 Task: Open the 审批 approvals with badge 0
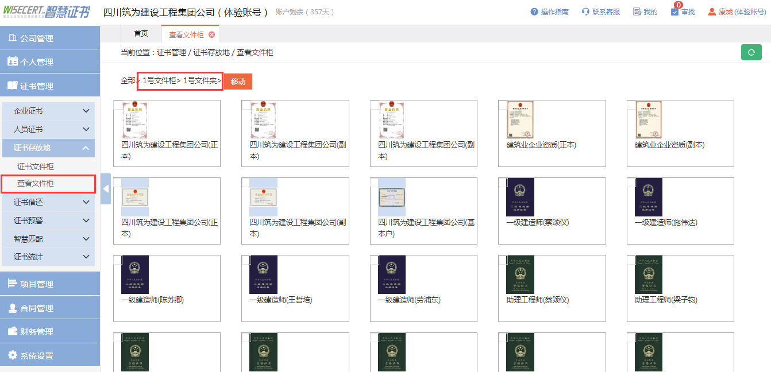pyautogui.click(x=683, y=11)
